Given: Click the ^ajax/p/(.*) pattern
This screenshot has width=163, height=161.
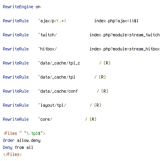Looking at the screenshot, I should [52, 21].
